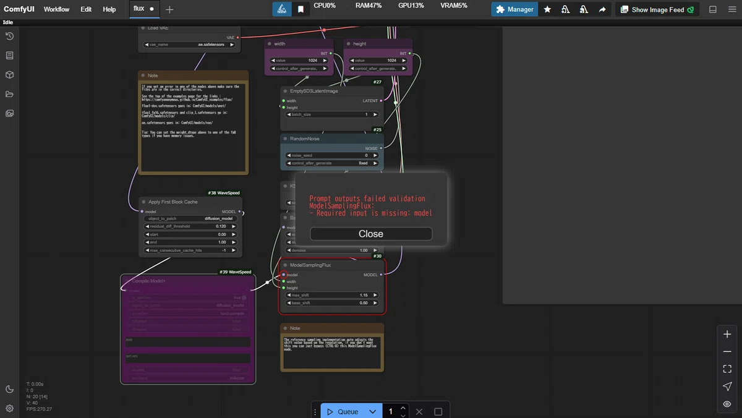Collapse the height node dot
Image resolution: width=742 pixels, height=418 pixels.
[x=348, y=44]
